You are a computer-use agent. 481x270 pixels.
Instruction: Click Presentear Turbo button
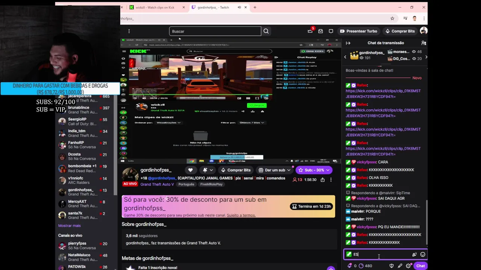point(358,31)
